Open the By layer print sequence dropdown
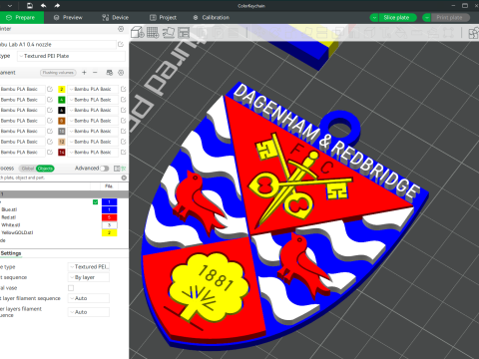 point(89,277)
